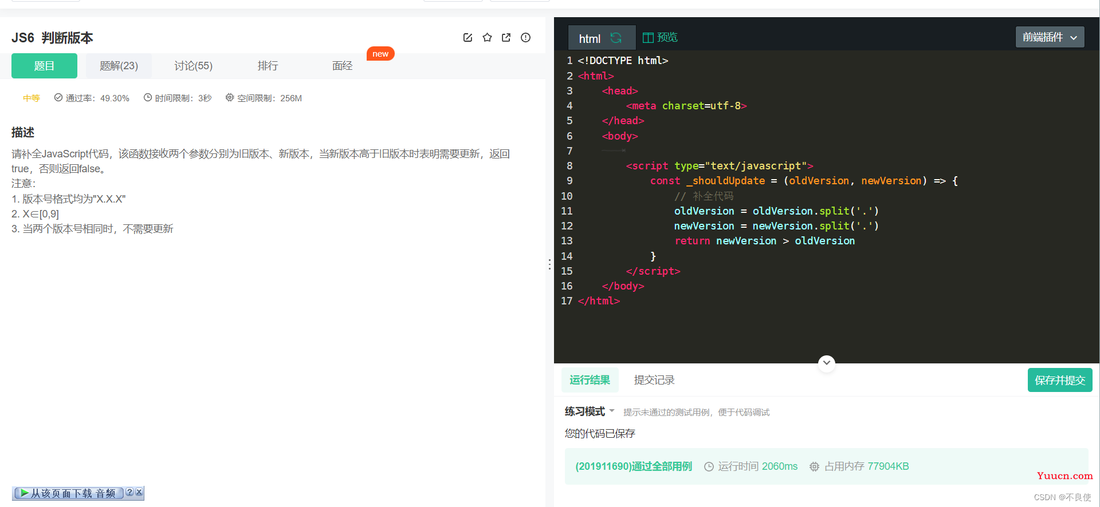Click the JS6 判断版本 title
The width and height of the screenshot is (1100, 507).
52,38
